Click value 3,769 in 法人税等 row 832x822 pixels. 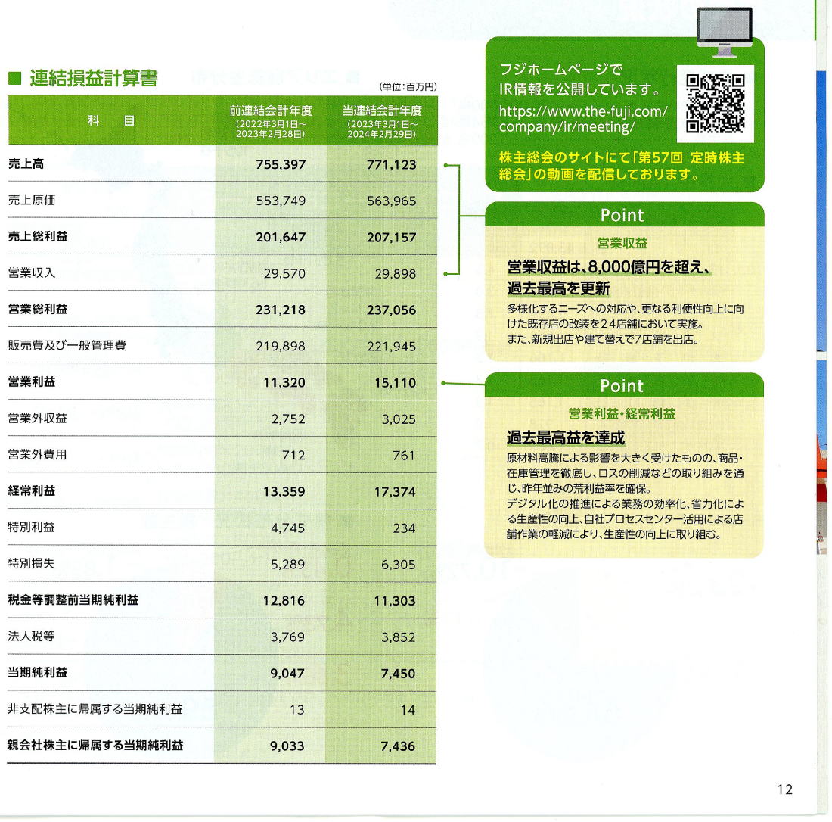click(288, 637)
